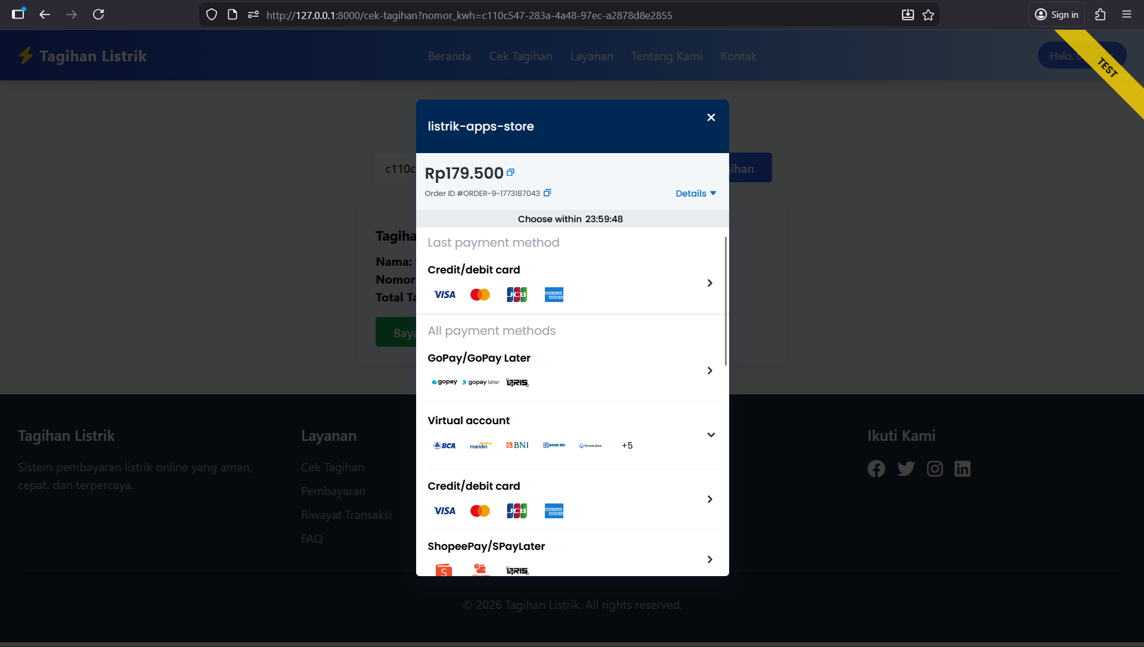
Task: Open GoPay/GoPay Later chevron
Action: (x=709, y=371)
